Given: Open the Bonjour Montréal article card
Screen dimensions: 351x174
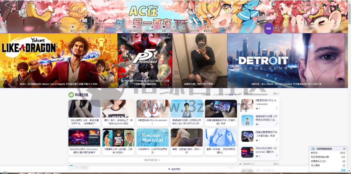Looking at the screenshot, I should 152,142.
